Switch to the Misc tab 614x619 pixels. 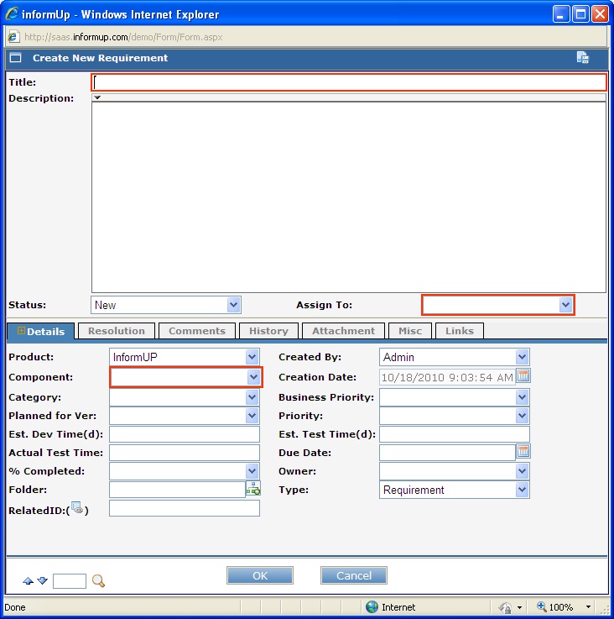pyautogui.click(x=409, y=331)
